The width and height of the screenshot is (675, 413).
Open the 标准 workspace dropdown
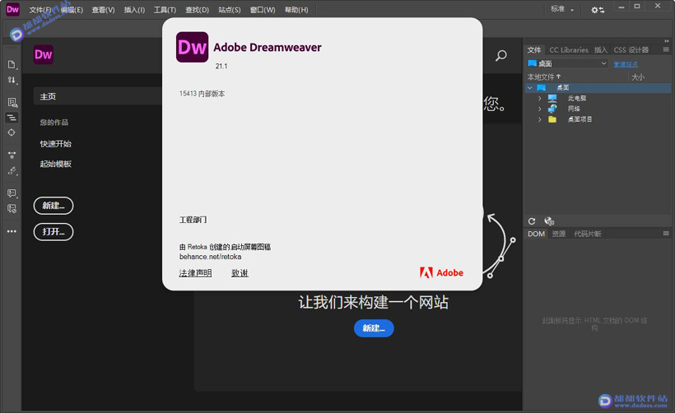(562, 9)
